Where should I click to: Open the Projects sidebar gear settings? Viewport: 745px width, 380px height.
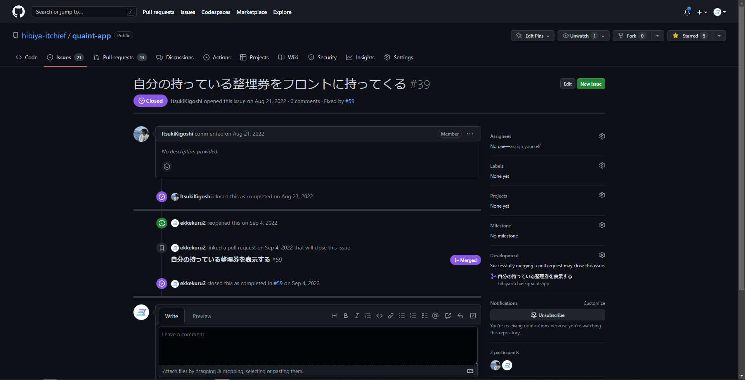[602, 195]
